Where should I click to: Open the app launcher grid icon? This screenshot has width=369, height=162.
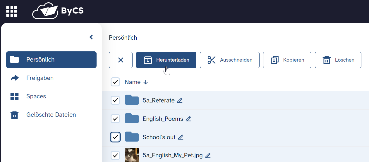tap(12, 11)
